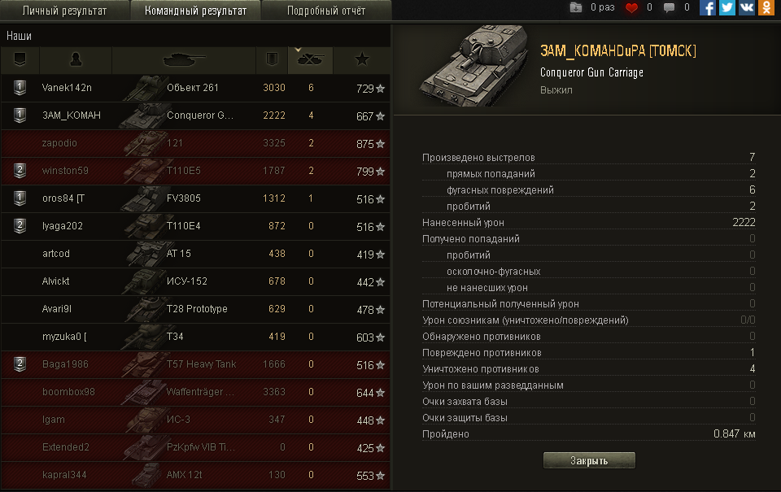Click the red heart likes icon

(631, 7)
